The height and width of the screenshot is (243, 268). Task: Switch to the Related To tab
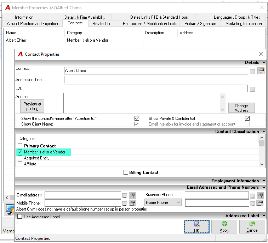(102, 24)
